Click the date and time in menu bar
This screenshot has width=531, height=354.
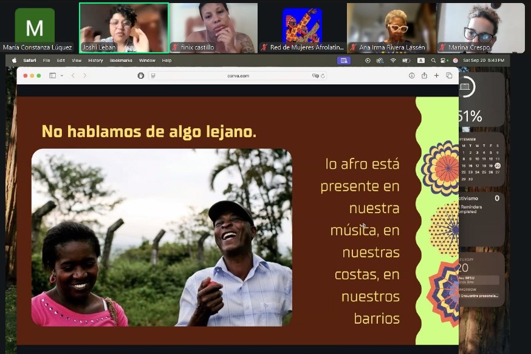[484, 60]
